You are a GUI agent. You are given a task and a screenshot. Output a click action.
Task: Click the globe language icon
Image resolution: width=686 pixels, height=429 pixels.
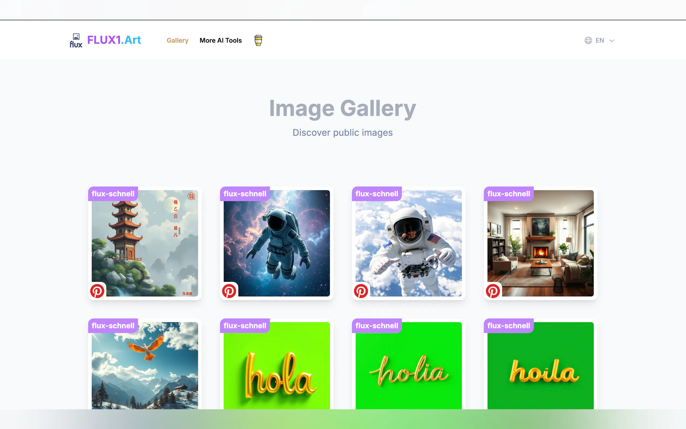[x=588, y=40]
